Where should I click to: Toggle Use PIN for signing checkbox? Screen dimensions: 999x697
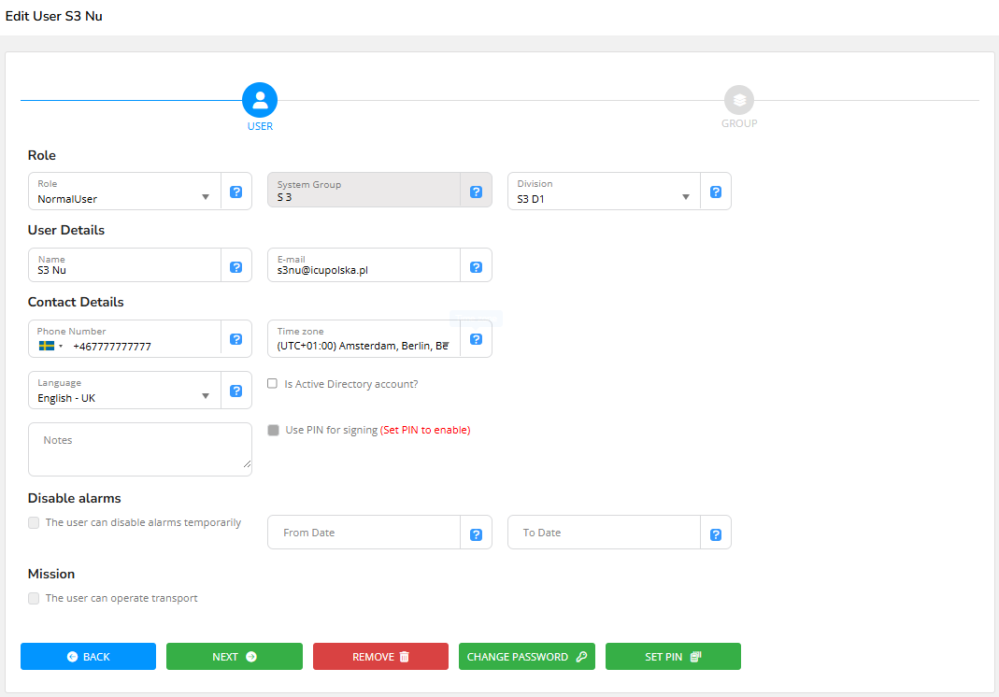click(x=273, y=430)
